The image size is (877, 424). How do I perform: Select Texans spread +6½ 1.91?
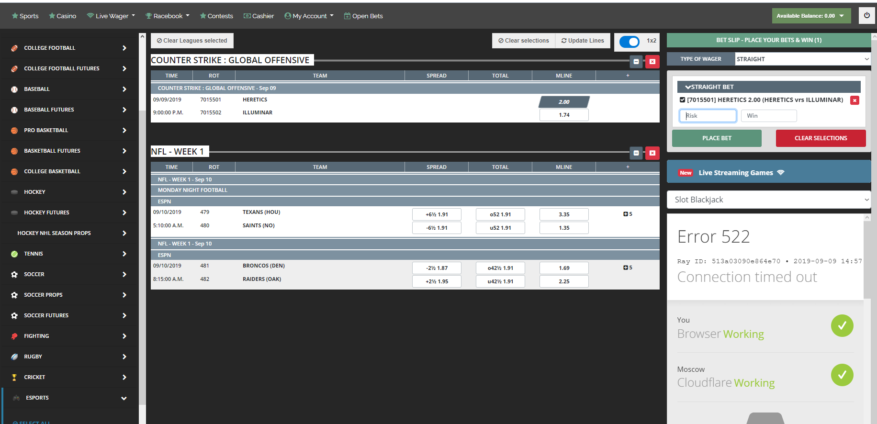437,214
